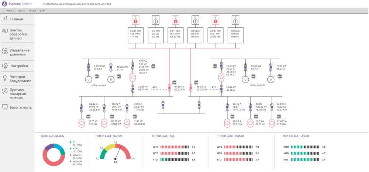Expand the Файл breadcrumb item
369x172 pixels.
coord(42,11)
